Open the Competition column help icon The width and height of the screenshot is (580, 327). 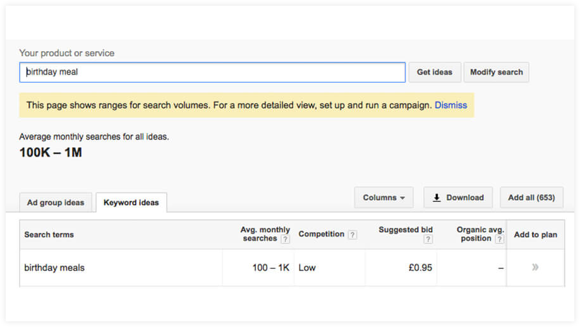(353, 235)
